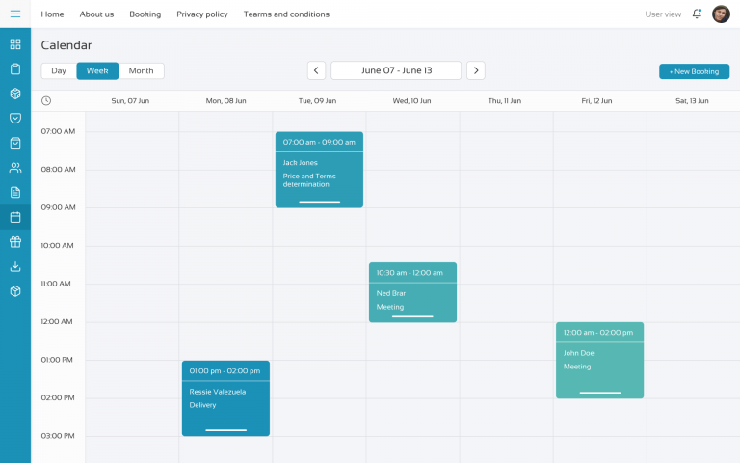The height and width of the screenshot is (463, 740).
Task: Open the Privacy policy menu item
Action: coord(202,14)
